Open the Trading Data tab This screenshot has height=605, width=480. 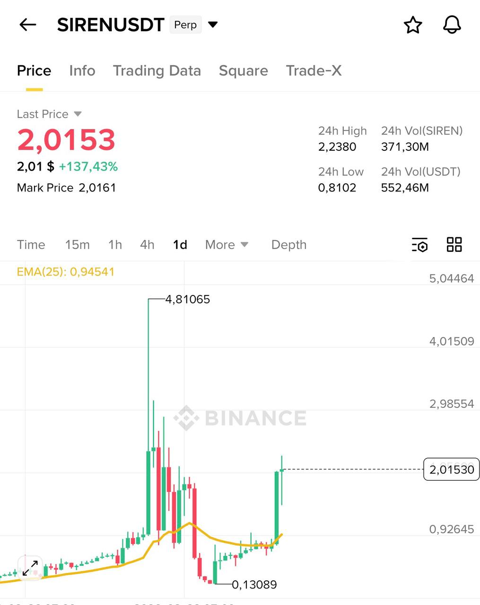157,71
